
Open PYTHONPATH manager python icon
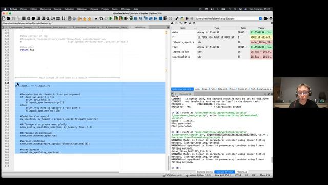[182, 18]
